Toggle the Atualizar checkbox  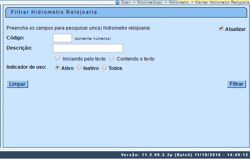click(221, 28)
